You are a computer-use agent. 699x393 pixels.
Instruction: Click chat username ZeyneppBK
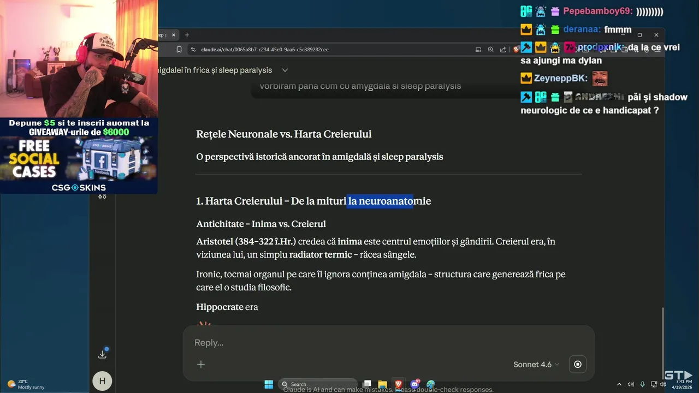pos(560,78)
